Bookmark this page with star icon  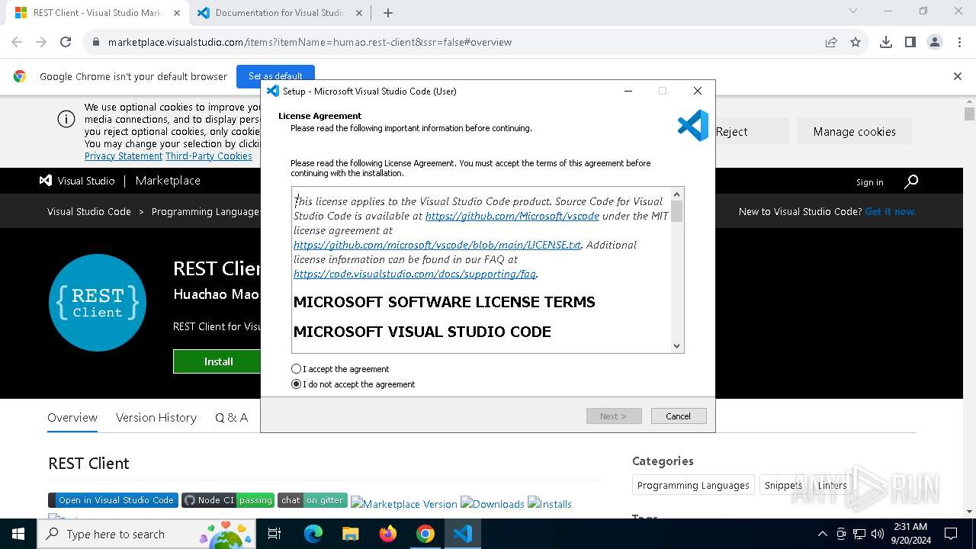tap(856, 42)
